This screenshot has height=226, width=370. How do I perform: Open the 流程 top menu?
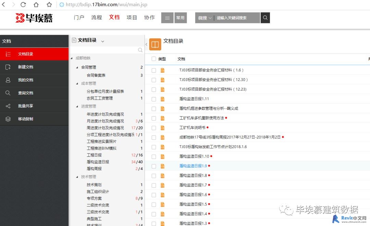pyautogui.click(x=97, y=17)
